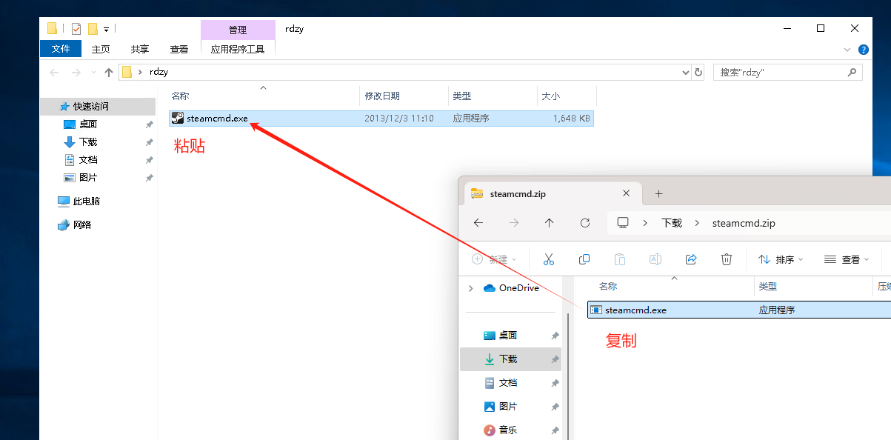Click the Properties icon in rdzy quick access toolbar

pyautogui.click(x=76, y=29)
